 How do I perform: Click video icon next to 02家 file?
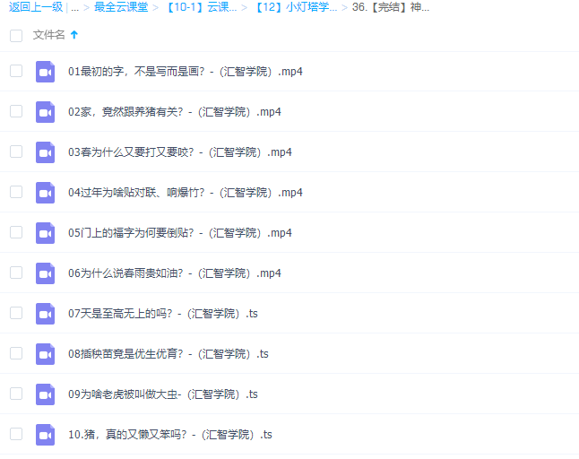click(x=45, y=112)
